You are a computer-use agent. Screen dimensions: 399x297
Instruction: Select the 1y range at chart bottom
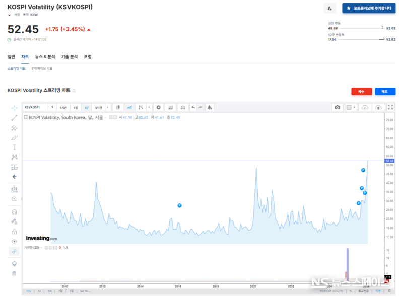click(39, 291)
